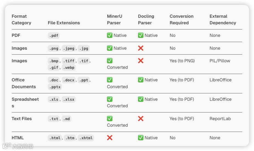Click the .webp extension tag
Screen dimensions: 254x151
click(69, 68)
